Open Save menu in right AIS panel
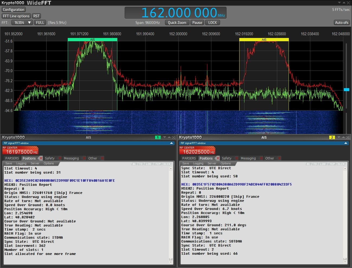 tap(186, 163)
